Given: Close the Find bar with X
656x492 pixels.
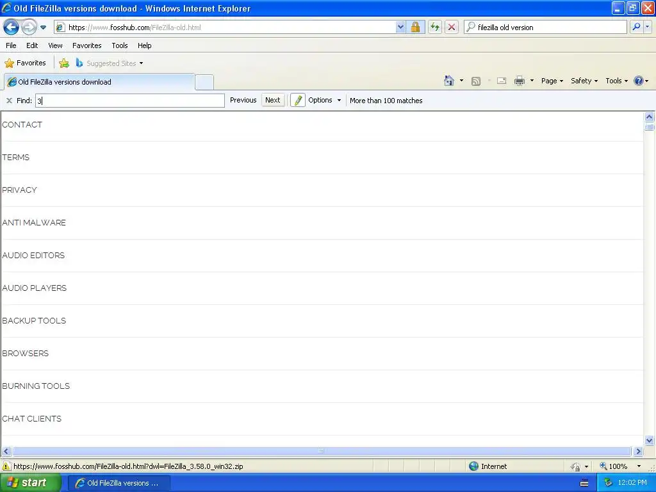Looking at the screenshot, I should coord(9,101).
